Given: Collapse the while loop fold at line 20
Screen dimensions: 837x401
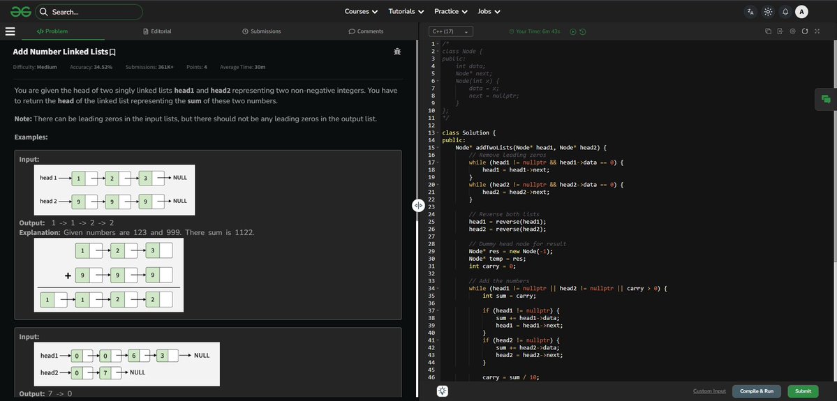Looking at the screenshot, I should [x=438, y=185].
